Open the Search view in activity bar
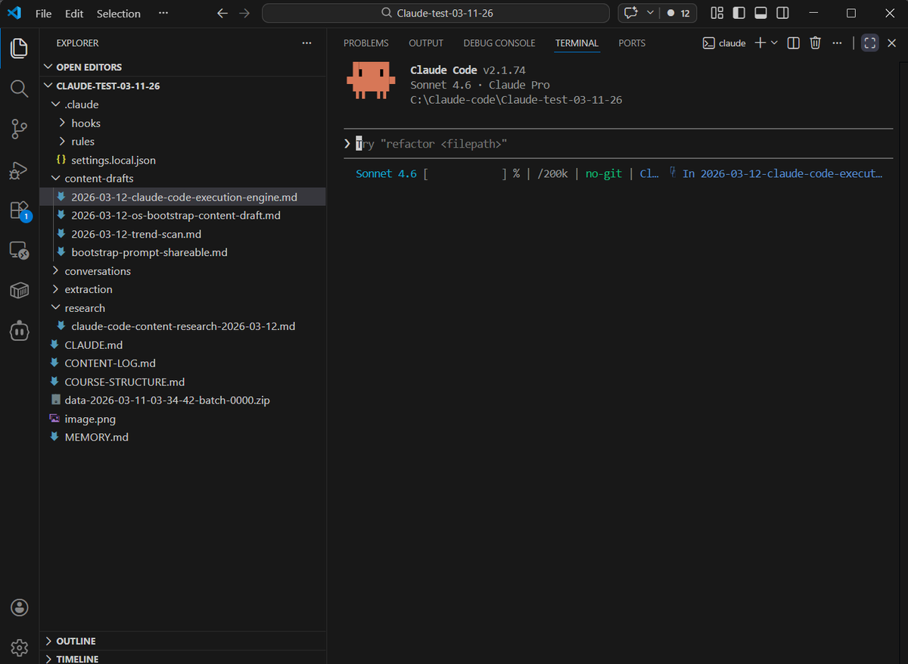 point(20,89)
